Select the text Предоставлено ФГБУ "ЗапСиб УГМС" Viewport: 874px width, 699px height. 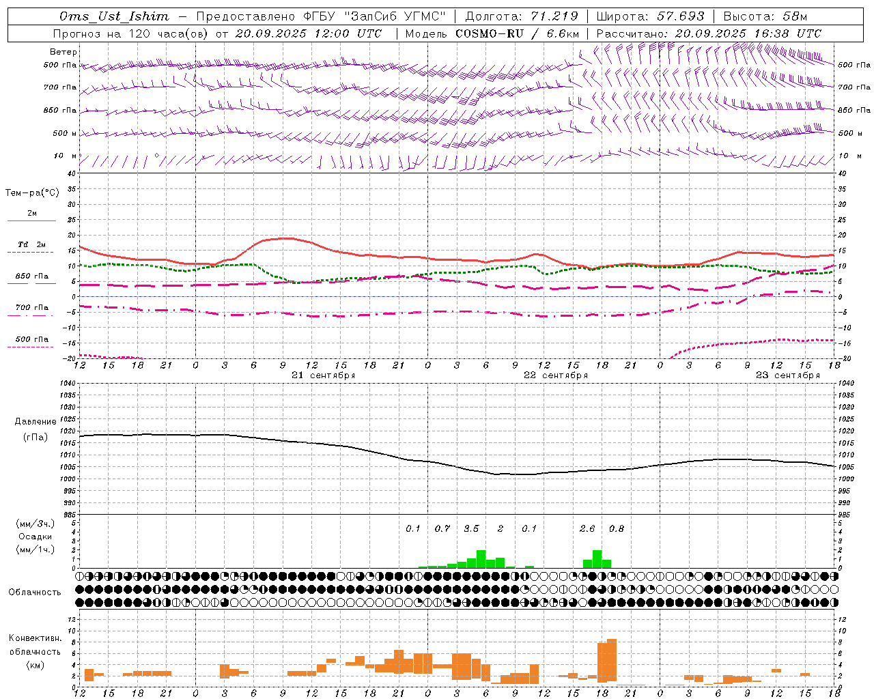321,16
